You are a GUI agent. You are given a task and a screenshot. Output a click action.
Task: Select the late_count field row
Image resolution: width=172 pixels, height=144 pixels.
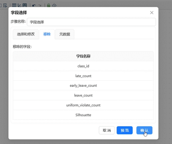(83, 76)
